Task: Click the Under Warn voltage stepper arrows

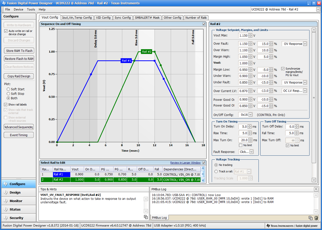Action: [x=250, y=76]
